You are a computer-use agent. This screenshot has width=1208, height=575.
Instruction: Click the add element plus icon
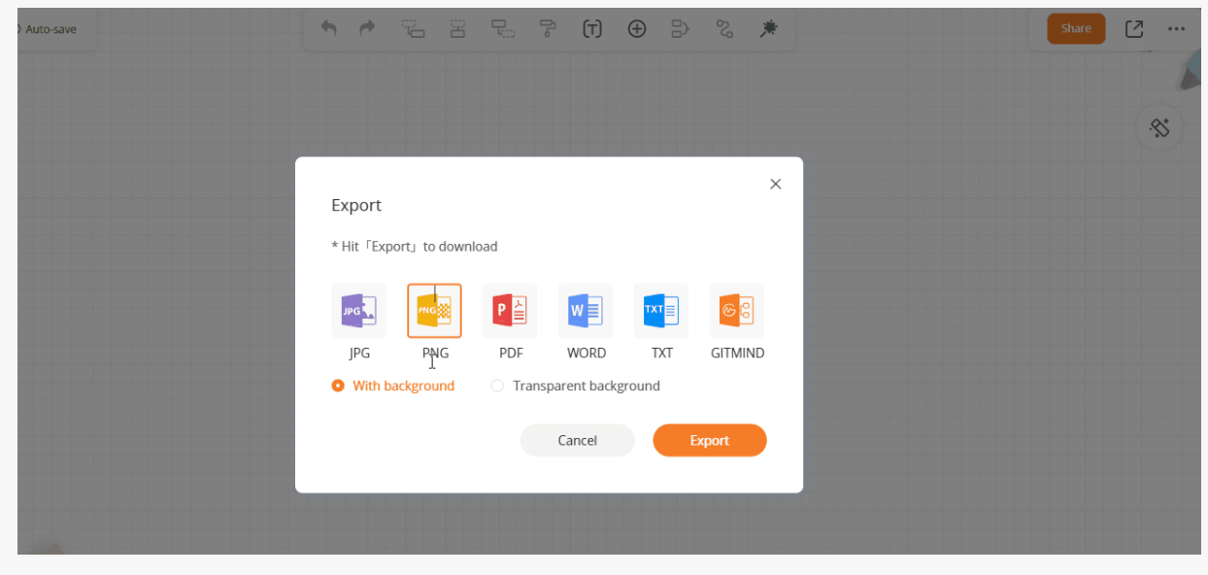(x=637, y=28)
